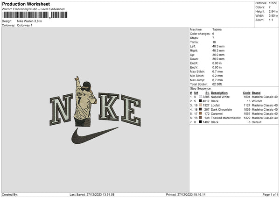Click the 'Brand' column header

click(x=256, y=93)
